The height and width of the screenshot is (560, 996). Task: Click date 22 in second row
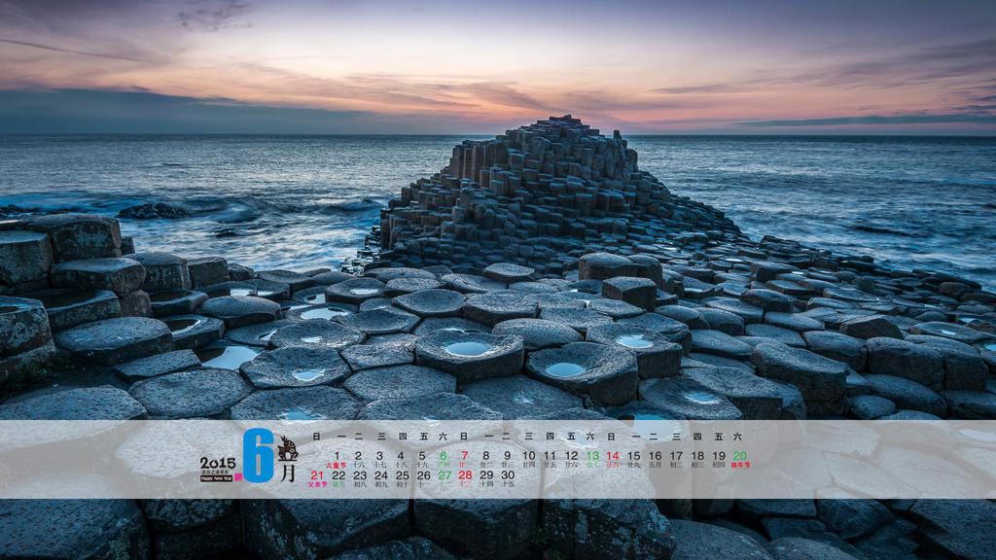click(x=338, y=476)
